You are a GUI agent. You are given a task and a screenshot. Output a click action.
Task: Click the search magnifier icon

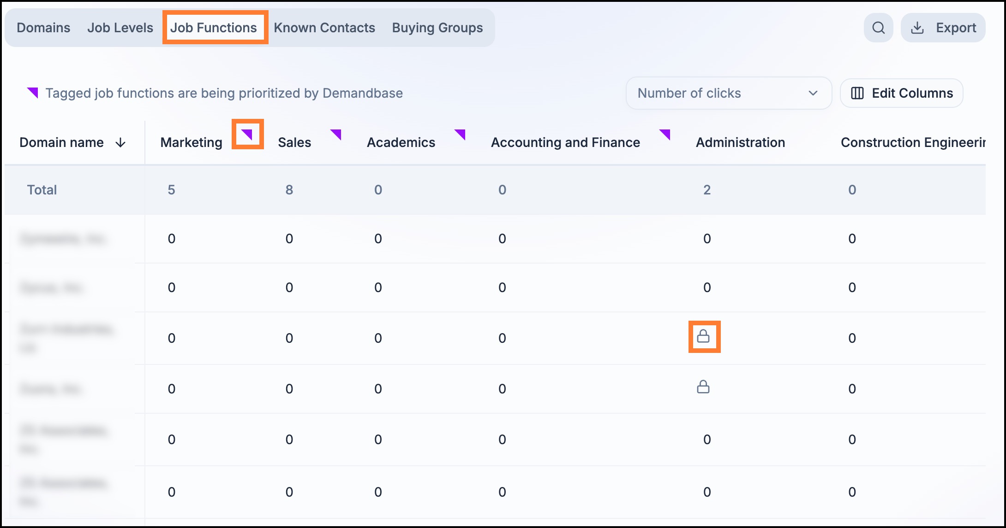(878, 28)
